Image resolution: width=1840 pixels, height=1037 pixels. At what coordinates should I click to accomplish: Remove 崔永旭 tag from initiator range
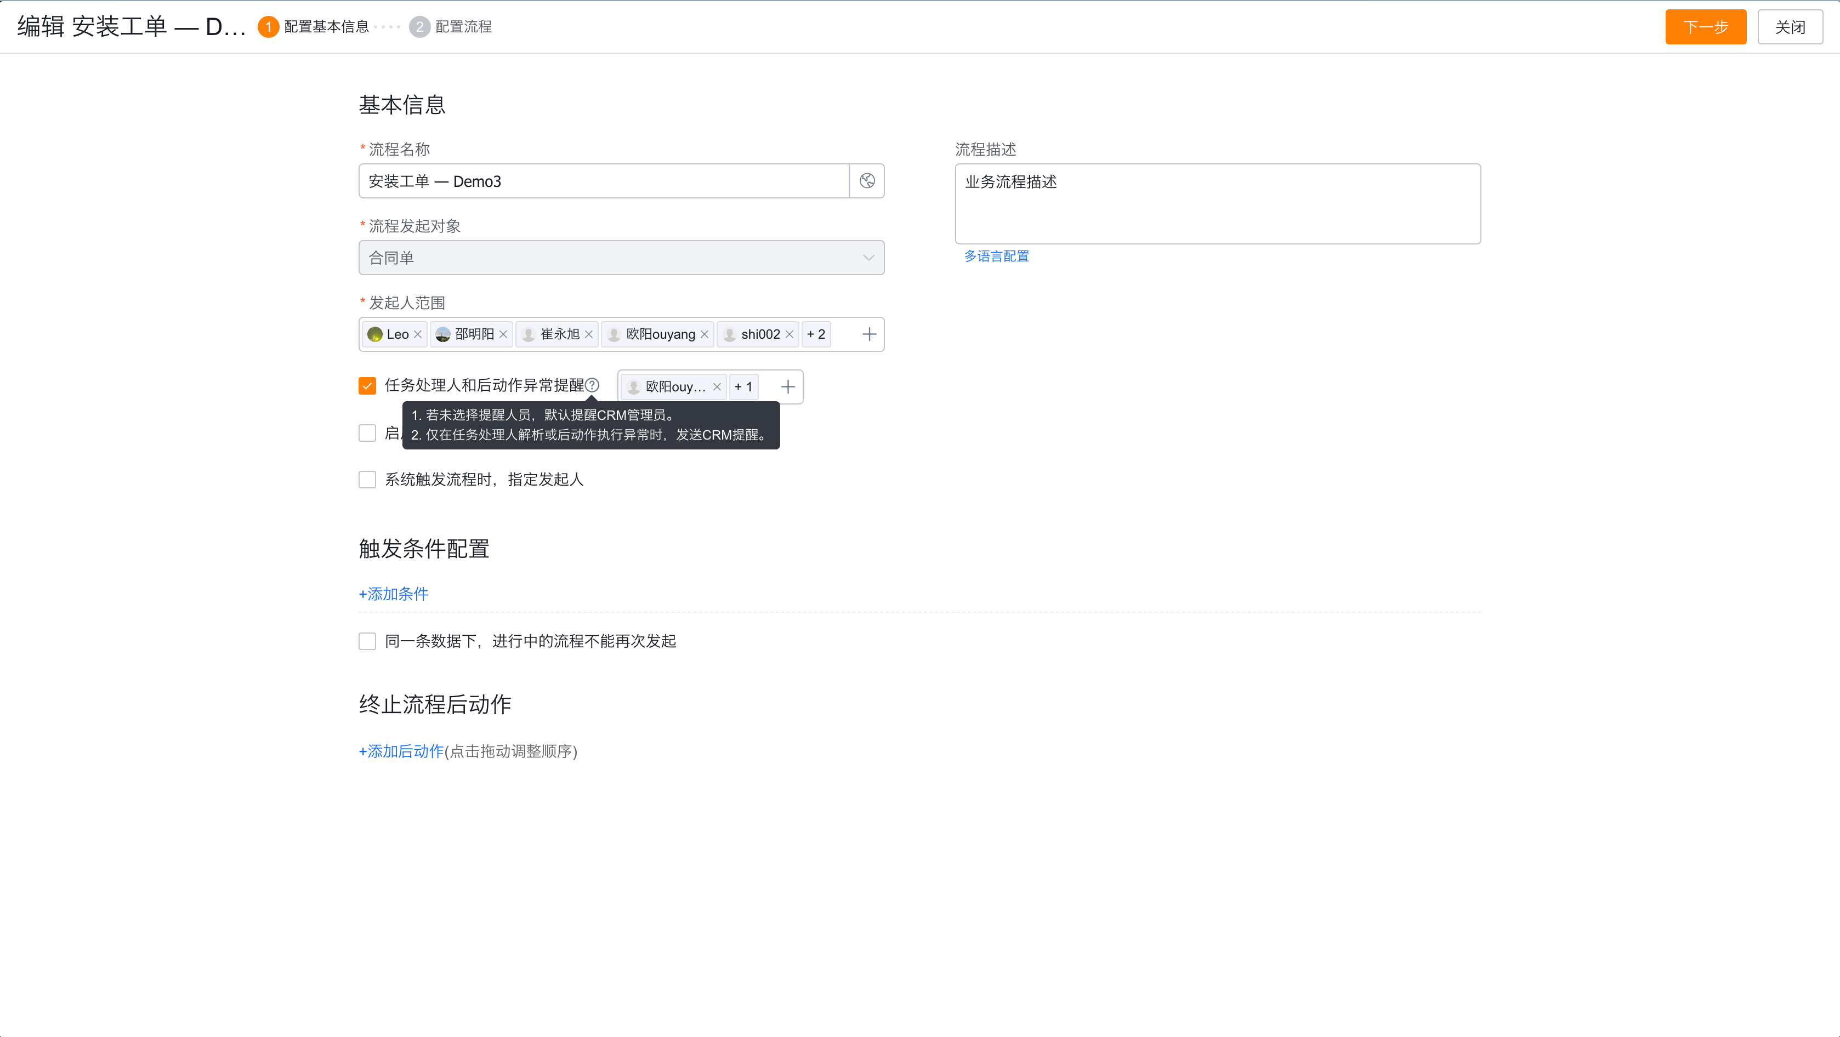pos(589,334)
